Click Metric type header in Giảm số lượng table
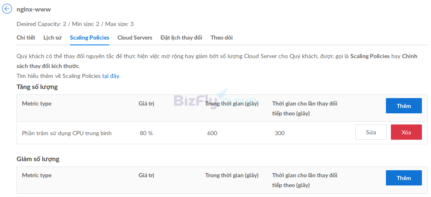Screen dimensions: 431x197 (x=36, y=175)
